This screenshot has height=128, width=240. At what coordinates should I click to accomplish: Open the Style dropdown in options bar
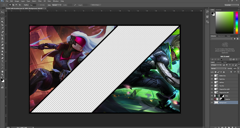pos(57,5)
